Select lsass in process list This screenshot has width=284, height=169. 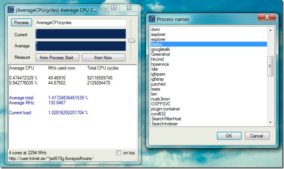[x=209, y=89]
